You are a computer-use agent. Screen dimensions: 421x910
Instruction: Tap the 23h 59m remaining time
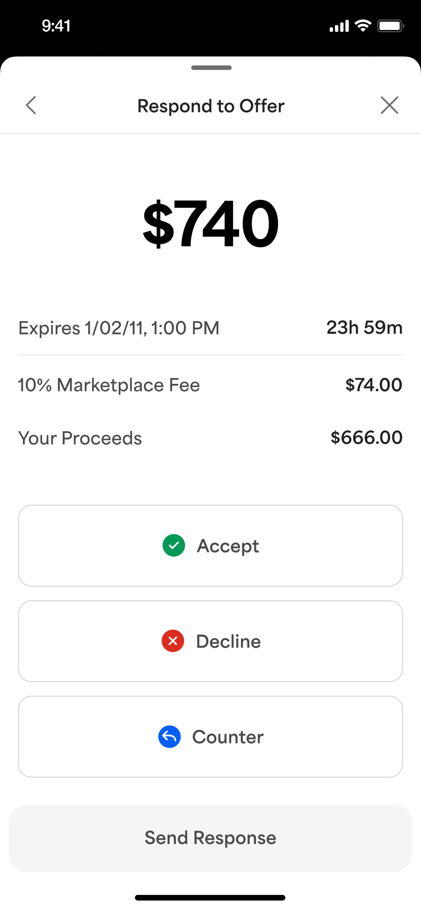coord(364,328)
